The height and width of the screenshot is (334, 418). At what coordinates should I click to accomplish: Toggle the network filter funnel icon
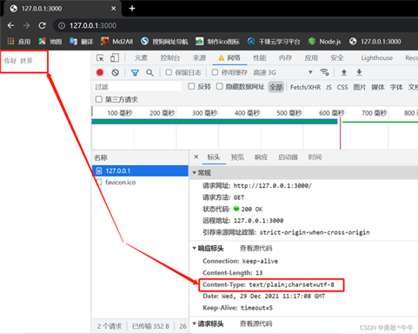[x=135, y=72]
